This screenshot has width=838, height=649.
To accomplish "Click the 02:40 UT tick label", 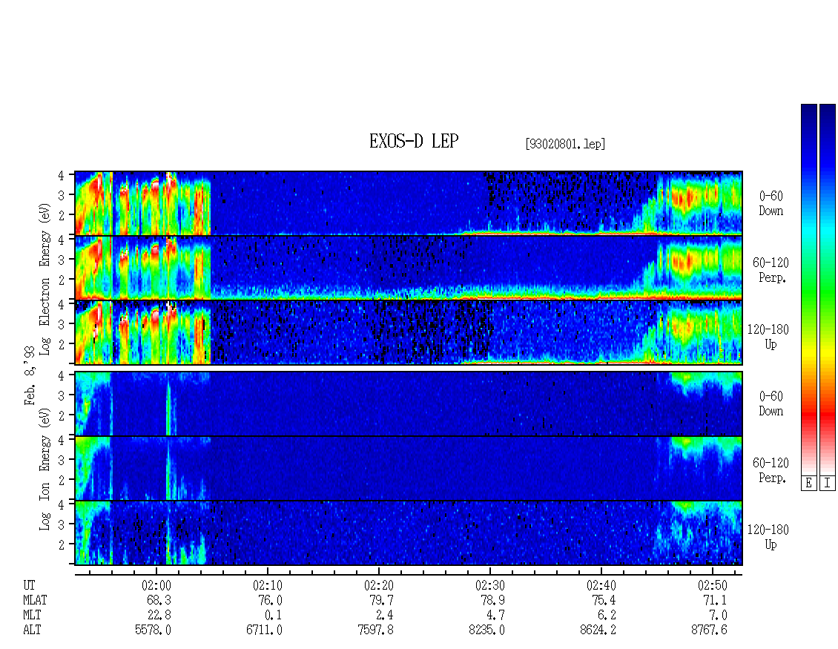I will pyautogui.click(x=601, y=585).
